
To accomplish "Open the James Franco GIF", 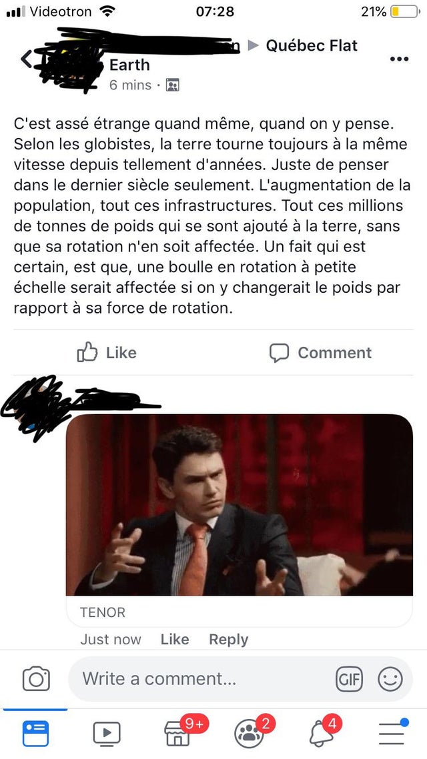I will coord(239,505).
